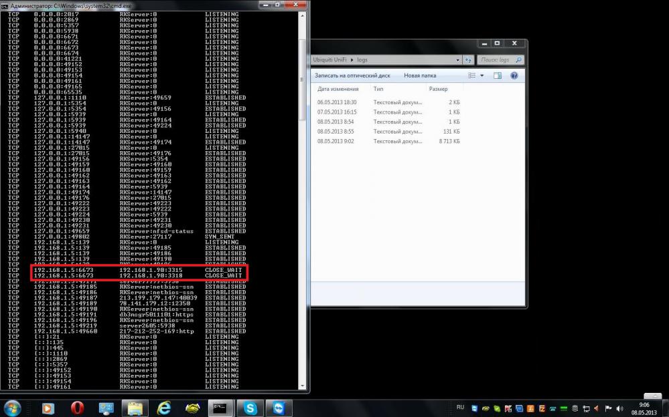Create a folder with 'Новая папка'
669x417 pixels.
click(x=420, y=76)
